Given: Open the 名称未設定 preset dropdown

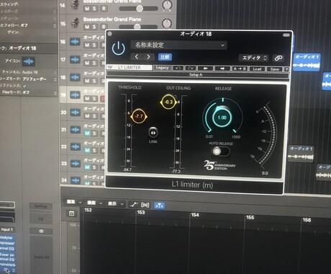Looking at the screenshot, I should (x=178, y=45).
